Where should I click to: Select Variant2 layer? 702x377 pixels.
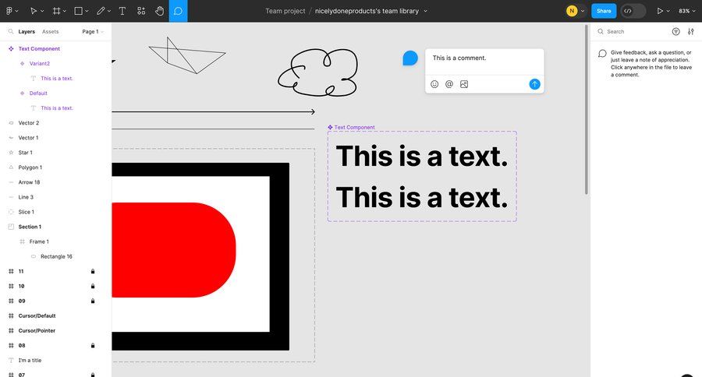pos(40,64)
